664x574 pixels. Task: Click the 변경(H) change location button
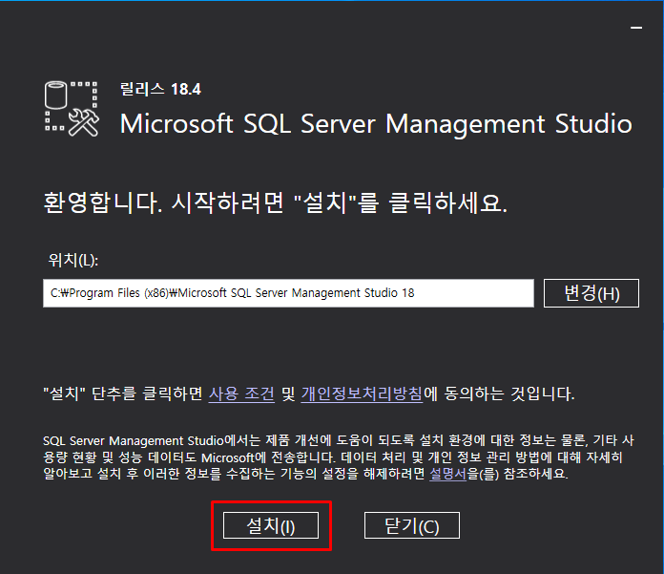(x=591, y=293)
